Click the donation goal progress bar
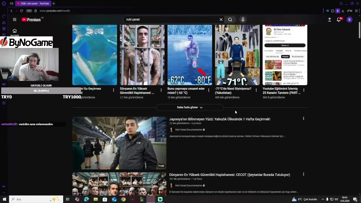This screenshot has height=203, width=361. click(41, 91)
